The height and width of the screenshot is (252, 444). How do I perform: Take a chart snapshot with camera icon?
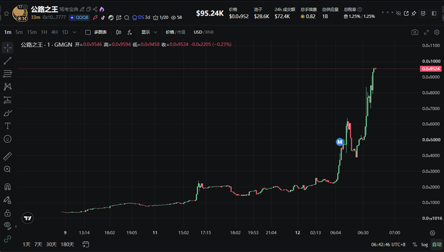click(x=415, y=32)
